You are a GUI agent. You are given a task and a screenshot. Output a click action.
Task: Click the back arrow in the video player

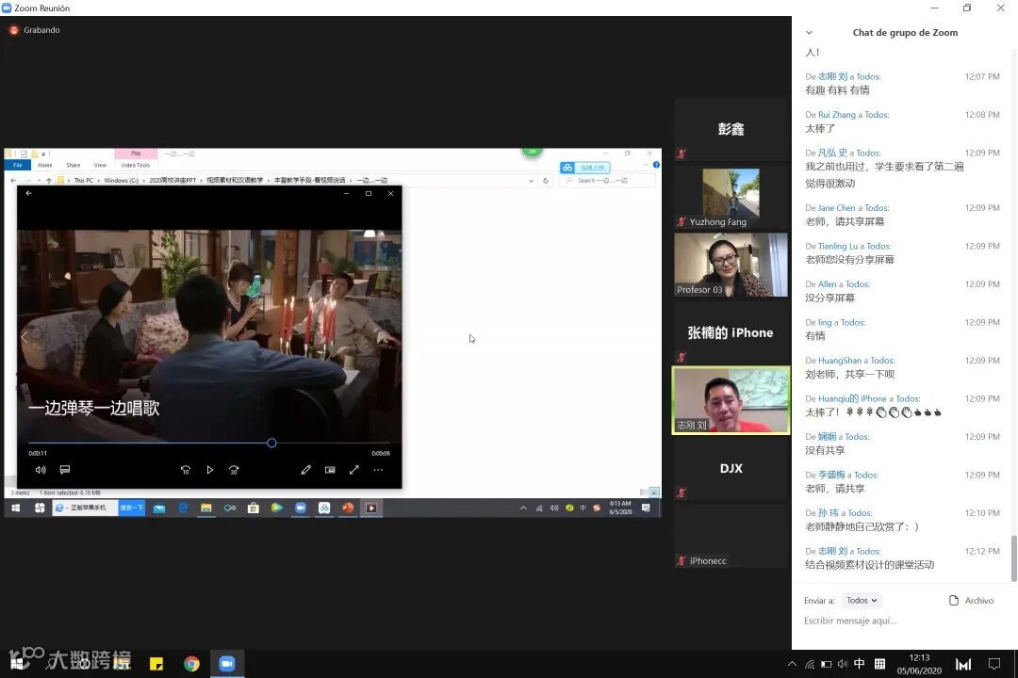tap(28, 193)
